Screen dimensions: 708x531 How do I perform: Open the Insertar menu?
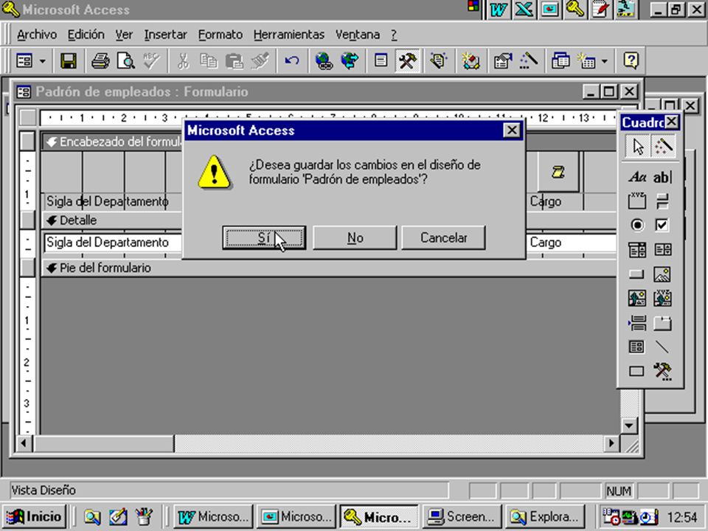coord(165,35)
